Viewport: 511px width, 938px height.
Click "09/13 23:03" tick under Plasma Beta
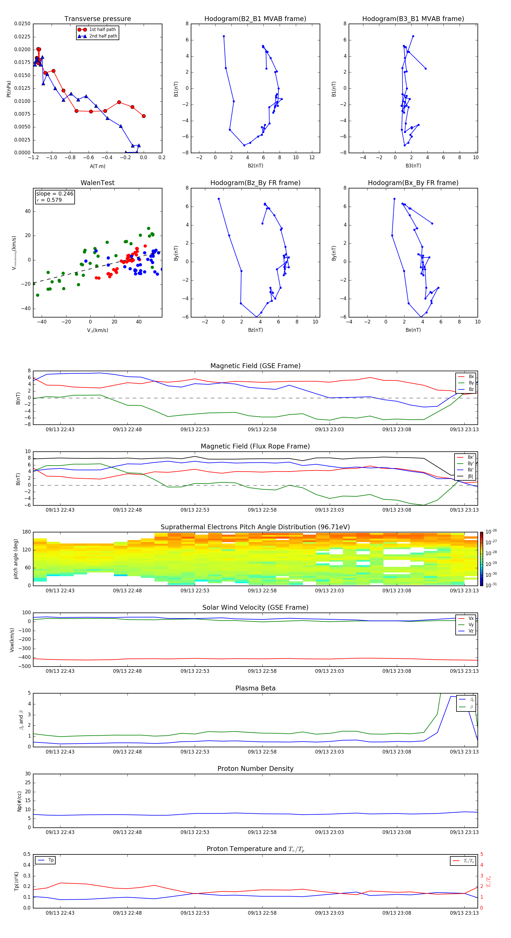pos(330,752)
